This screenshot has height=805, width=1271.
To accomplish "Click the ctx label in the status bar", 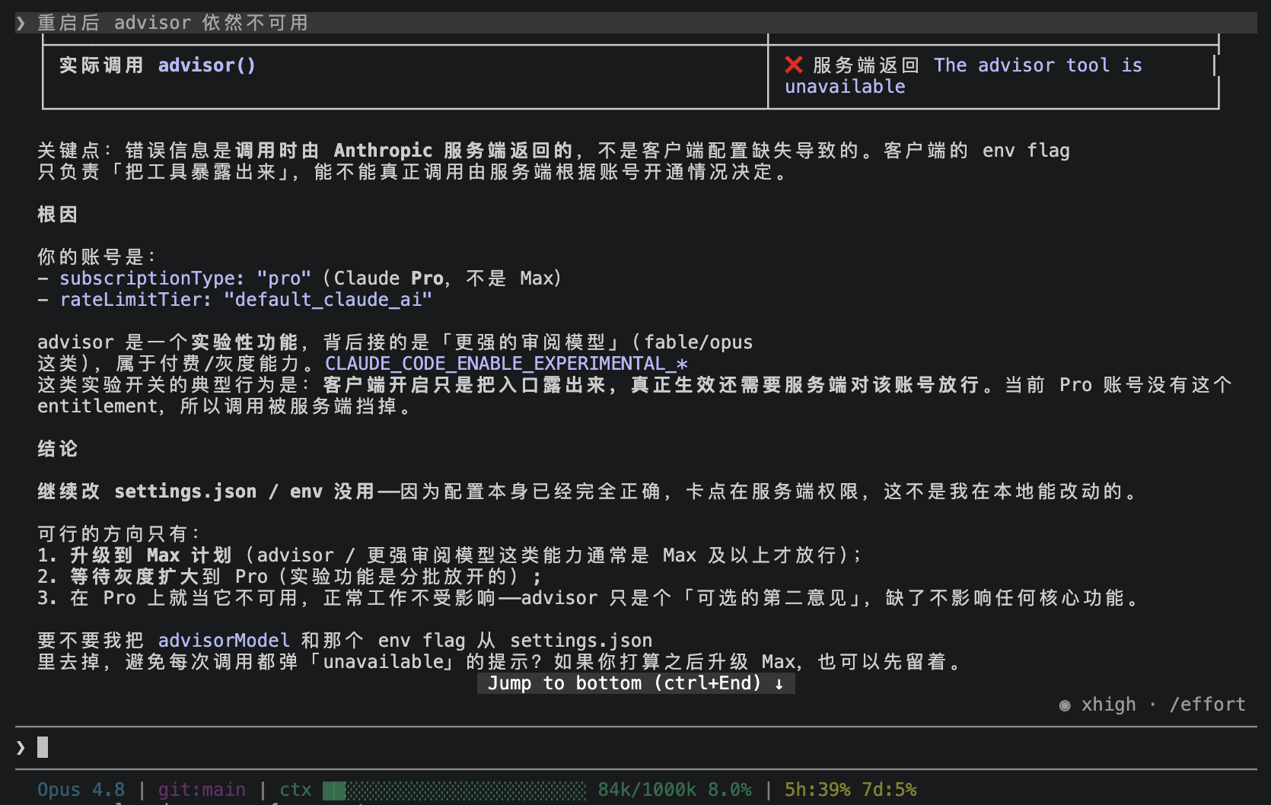I will coord(295,790).
